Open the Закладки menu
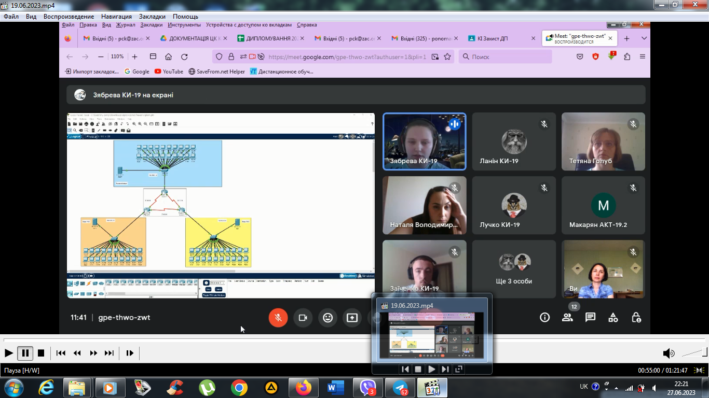This screenshot has height=398, width=709. click(x=152, y=17)
